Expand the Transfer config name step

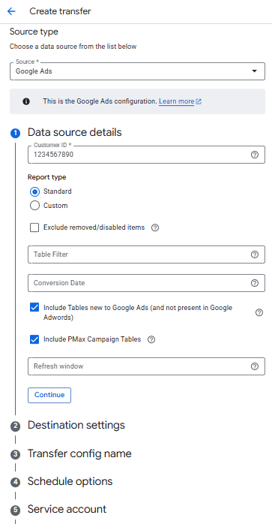79,453
